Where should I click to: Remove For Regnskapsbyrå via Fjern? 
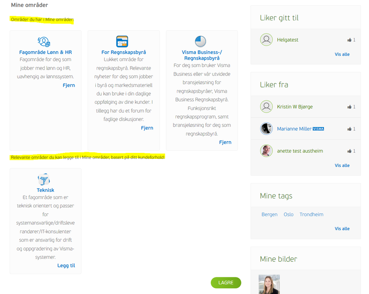point(147,128)
